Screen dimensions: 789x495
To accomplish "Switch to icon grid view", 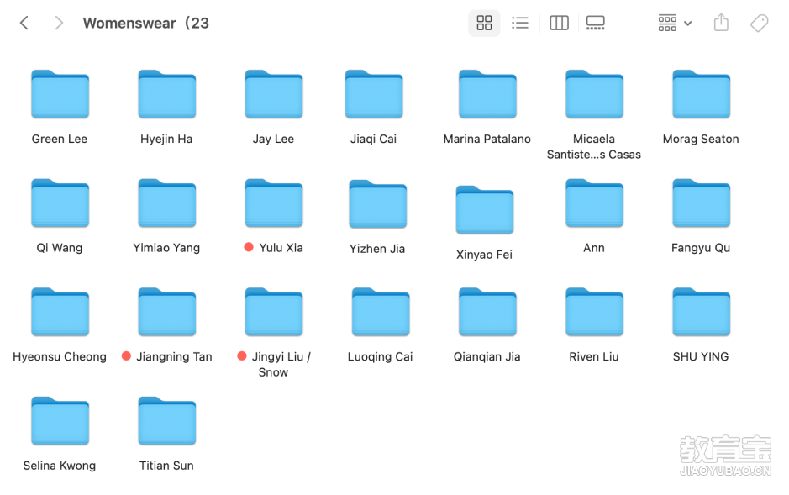I will pyautogui.click(x=484, y=23).
